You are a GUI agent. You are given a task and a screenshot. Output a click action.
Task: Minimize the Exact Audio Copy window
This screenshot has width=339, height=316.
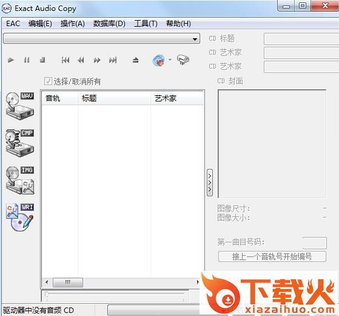coord(286,6)
